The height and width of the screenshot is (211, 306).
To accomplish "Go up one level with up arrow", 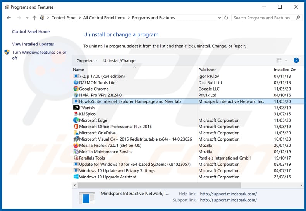I will (34, 18).
